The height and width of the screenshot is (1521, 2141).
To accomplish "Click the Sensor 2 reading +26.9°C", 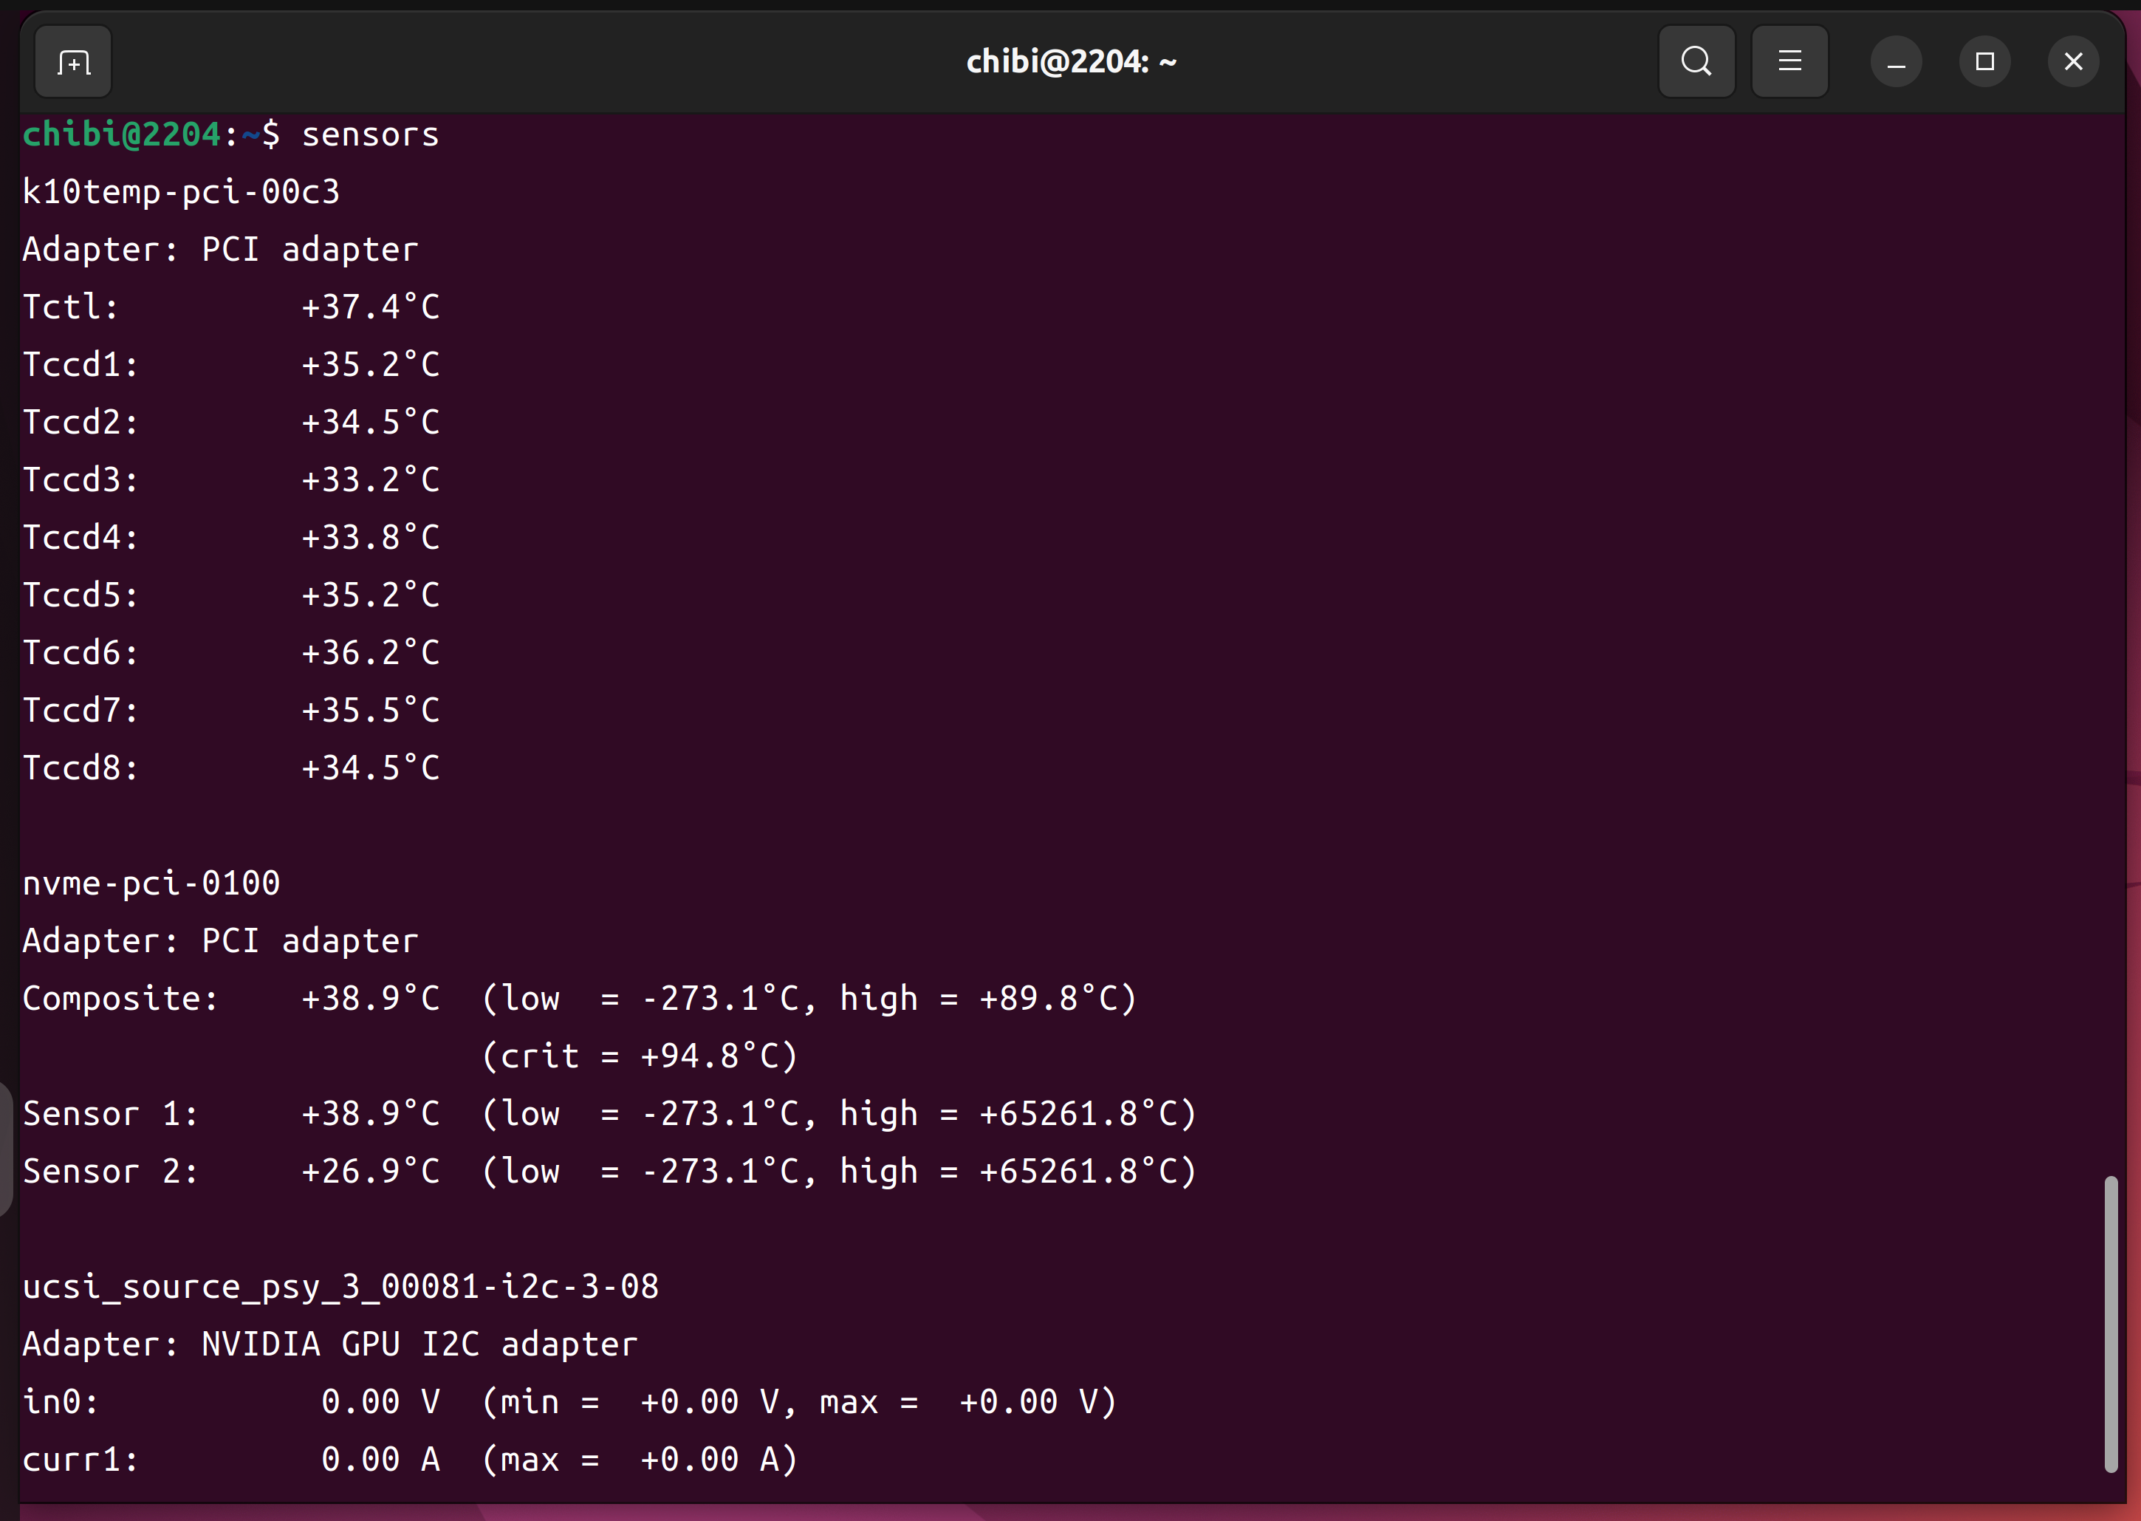I will (370, 1172).
